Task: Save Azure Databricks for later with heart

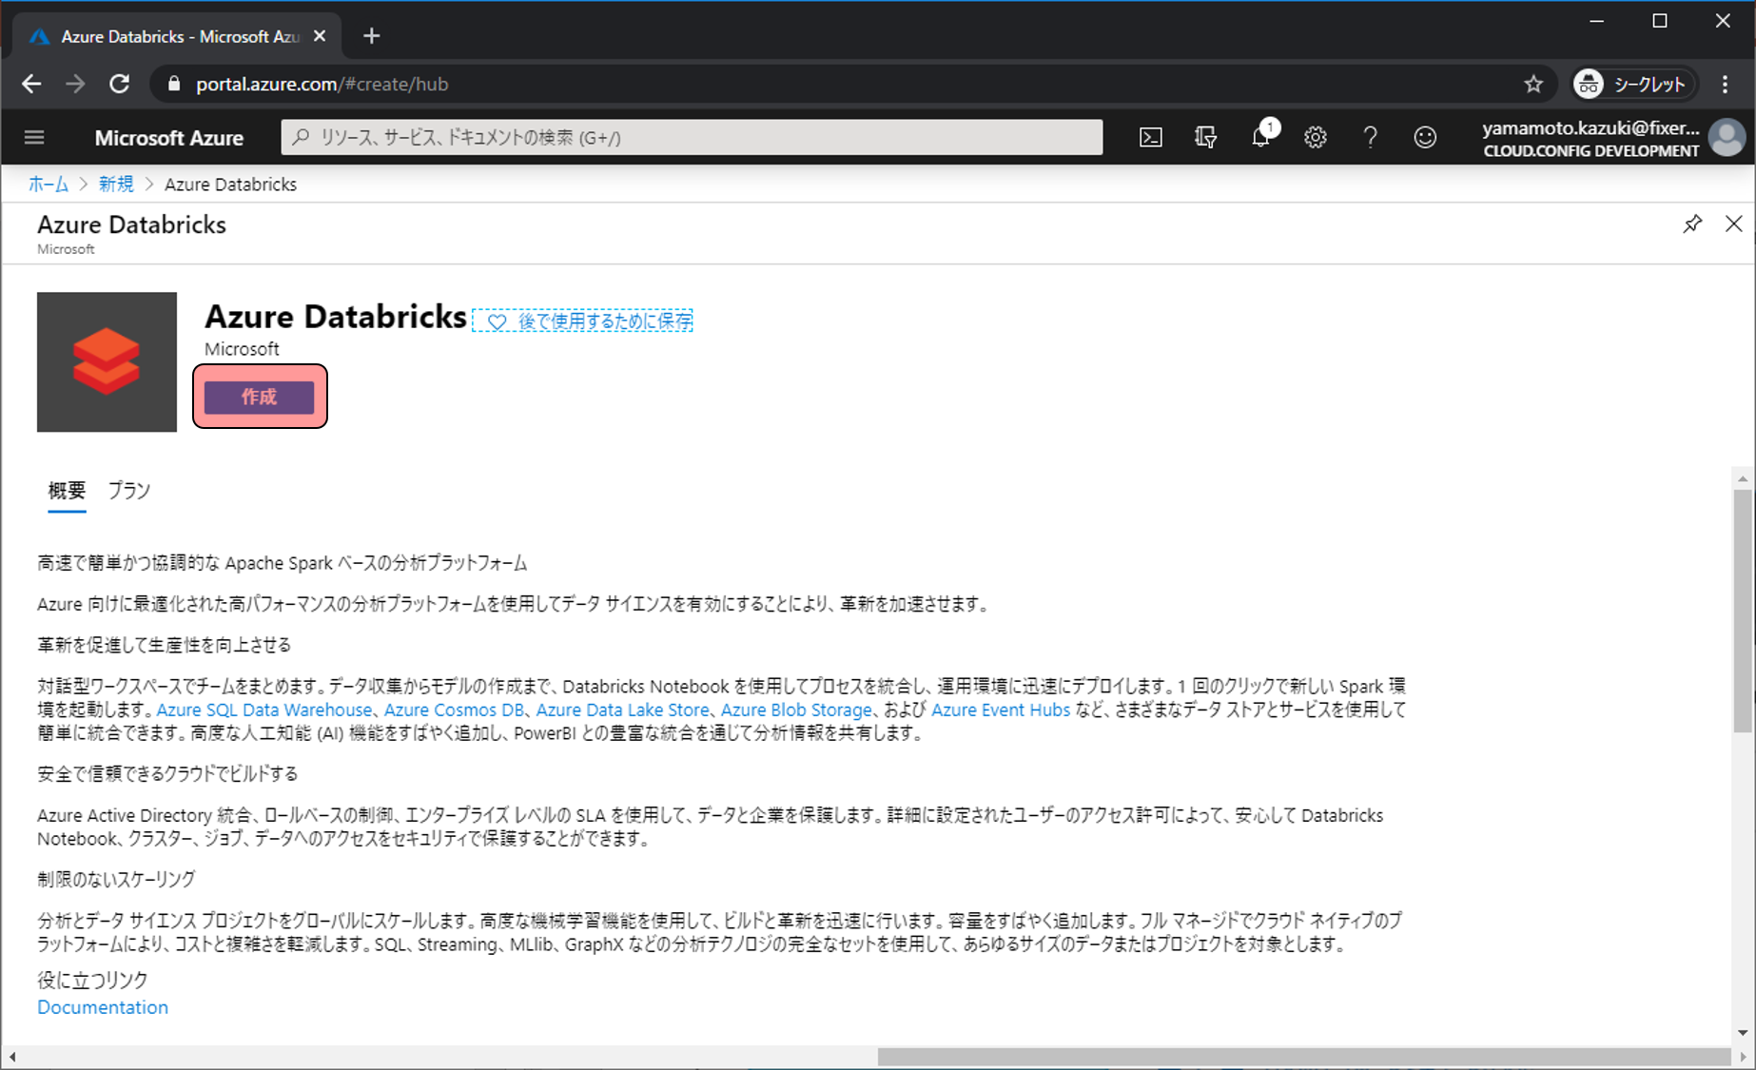Action: click(x=583, y=321)
